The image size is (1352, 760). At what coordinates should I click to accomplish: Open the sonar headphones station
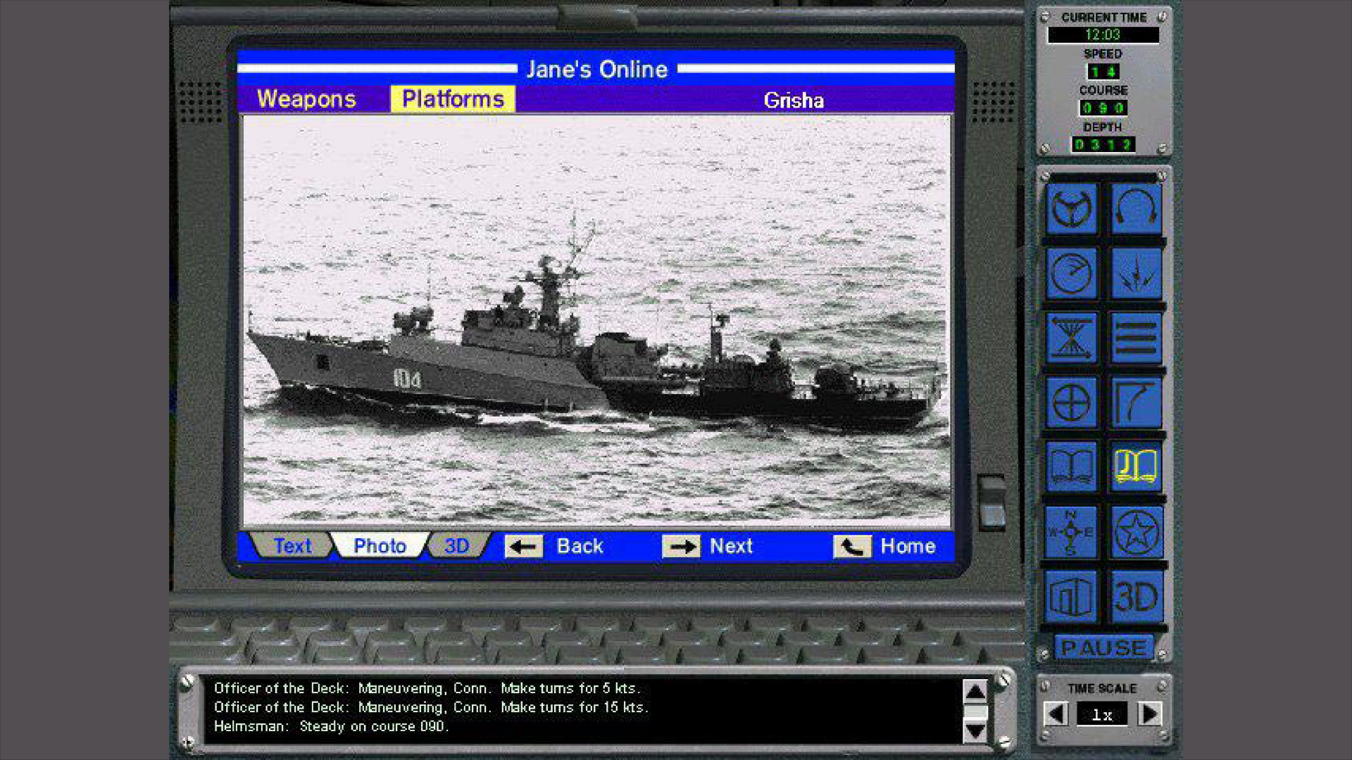coord(1136,209)
